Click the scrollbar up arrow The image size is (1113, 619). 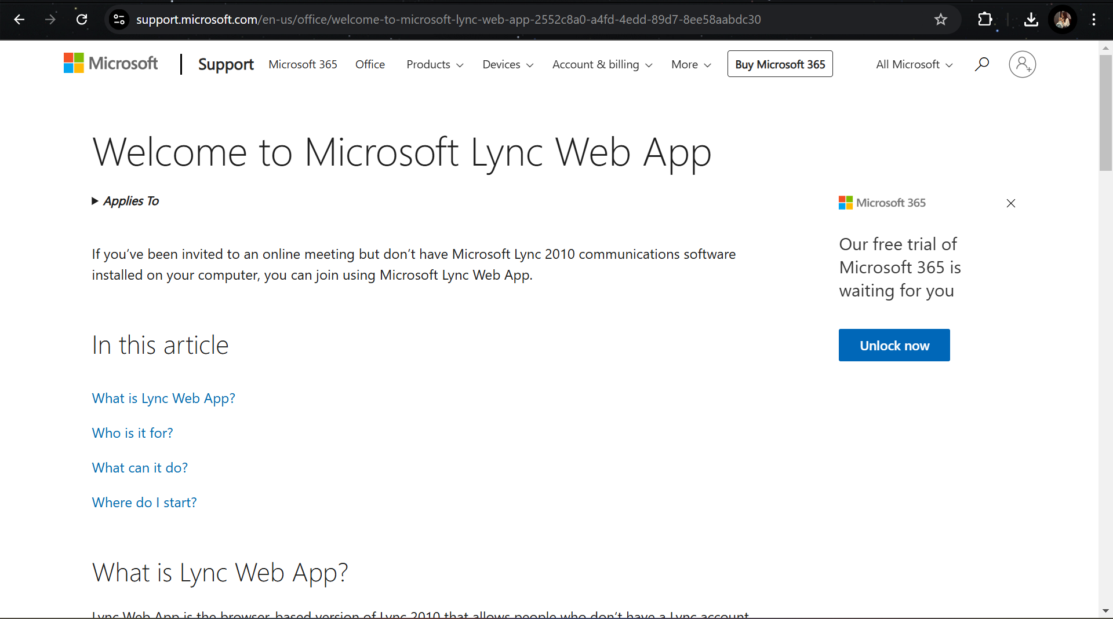click(1105, 49)
